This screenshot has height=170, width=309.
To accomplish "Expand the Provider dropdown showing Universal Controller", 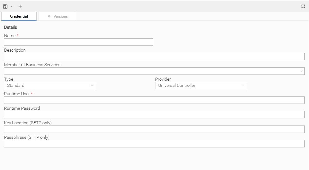I will [200, 86].
